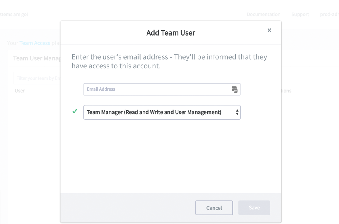The image size is (339, 224).
Task: Focus the Email Address input field
Action: click(x=157, y=89)
